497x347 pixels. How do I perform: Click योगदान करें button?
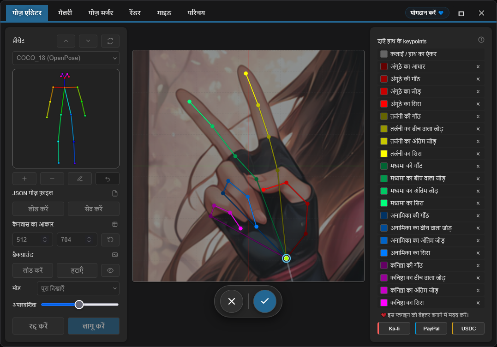[427, 12]
